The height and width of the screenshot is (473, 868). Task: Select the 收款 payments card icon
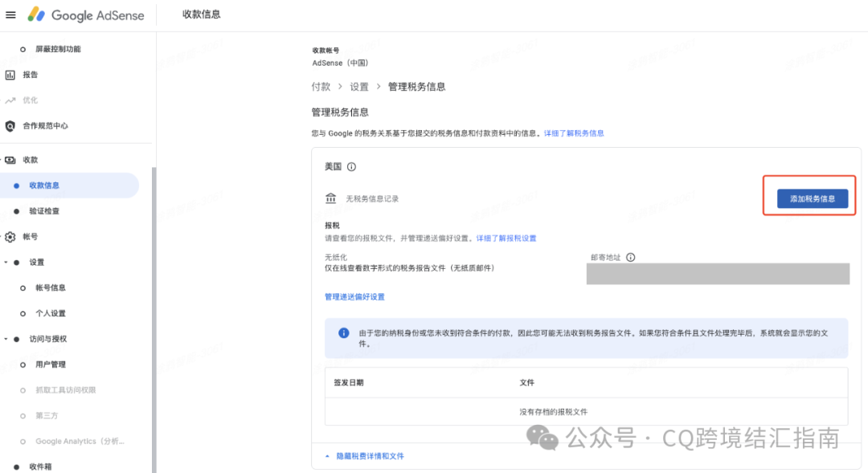(10, 159)
